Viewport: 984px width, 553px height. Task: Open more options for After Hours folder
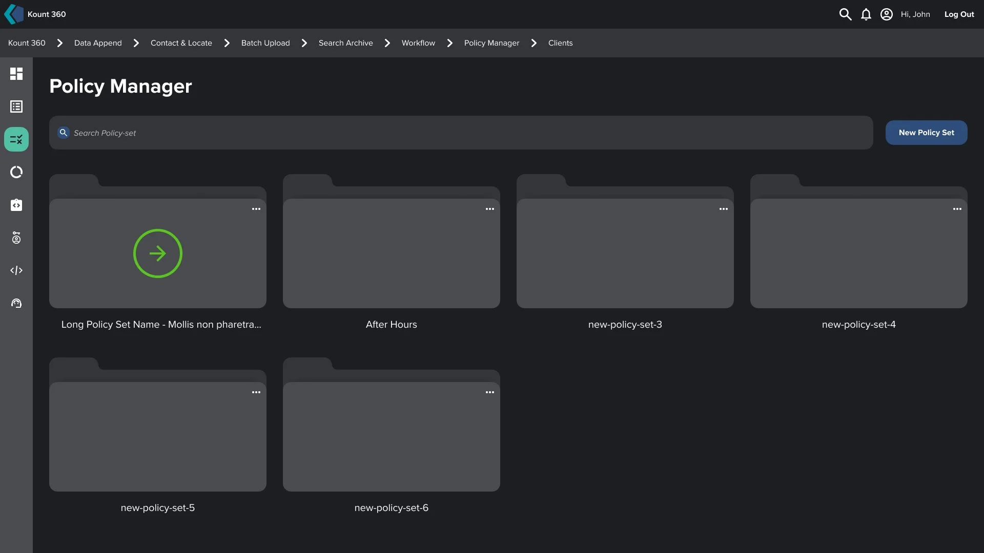pyautogui.click(x=490, y=209)
